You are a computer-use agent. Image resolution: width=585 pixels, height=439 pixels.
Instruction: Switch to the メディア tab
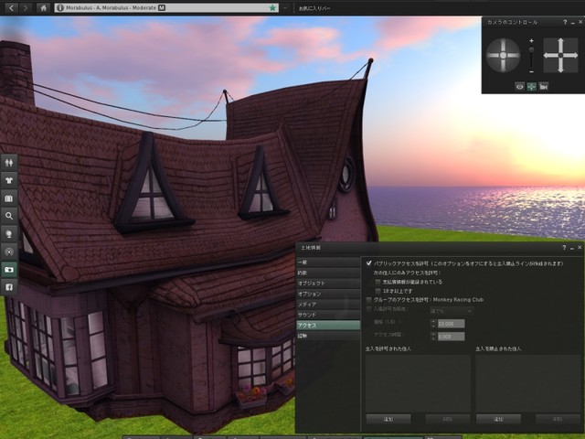click(x=328, y=305)
